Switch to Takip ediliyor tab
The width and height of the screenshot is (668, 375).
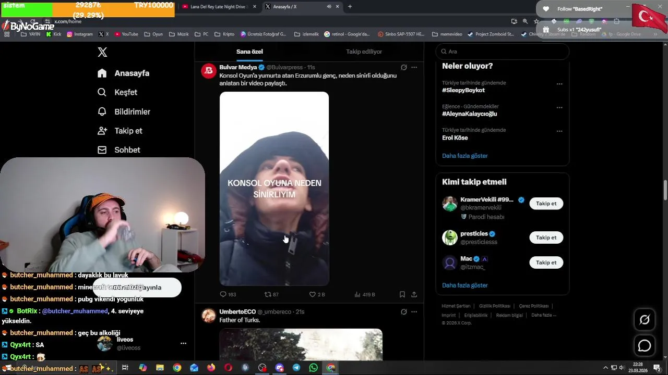pyautogui.click(x=364, y=52)
